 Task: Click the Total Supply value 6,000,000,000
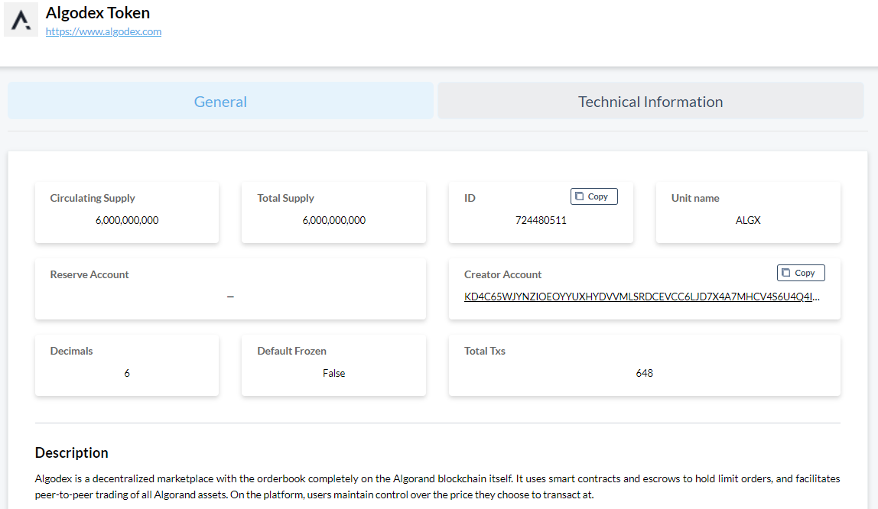(x=333, y=220)
